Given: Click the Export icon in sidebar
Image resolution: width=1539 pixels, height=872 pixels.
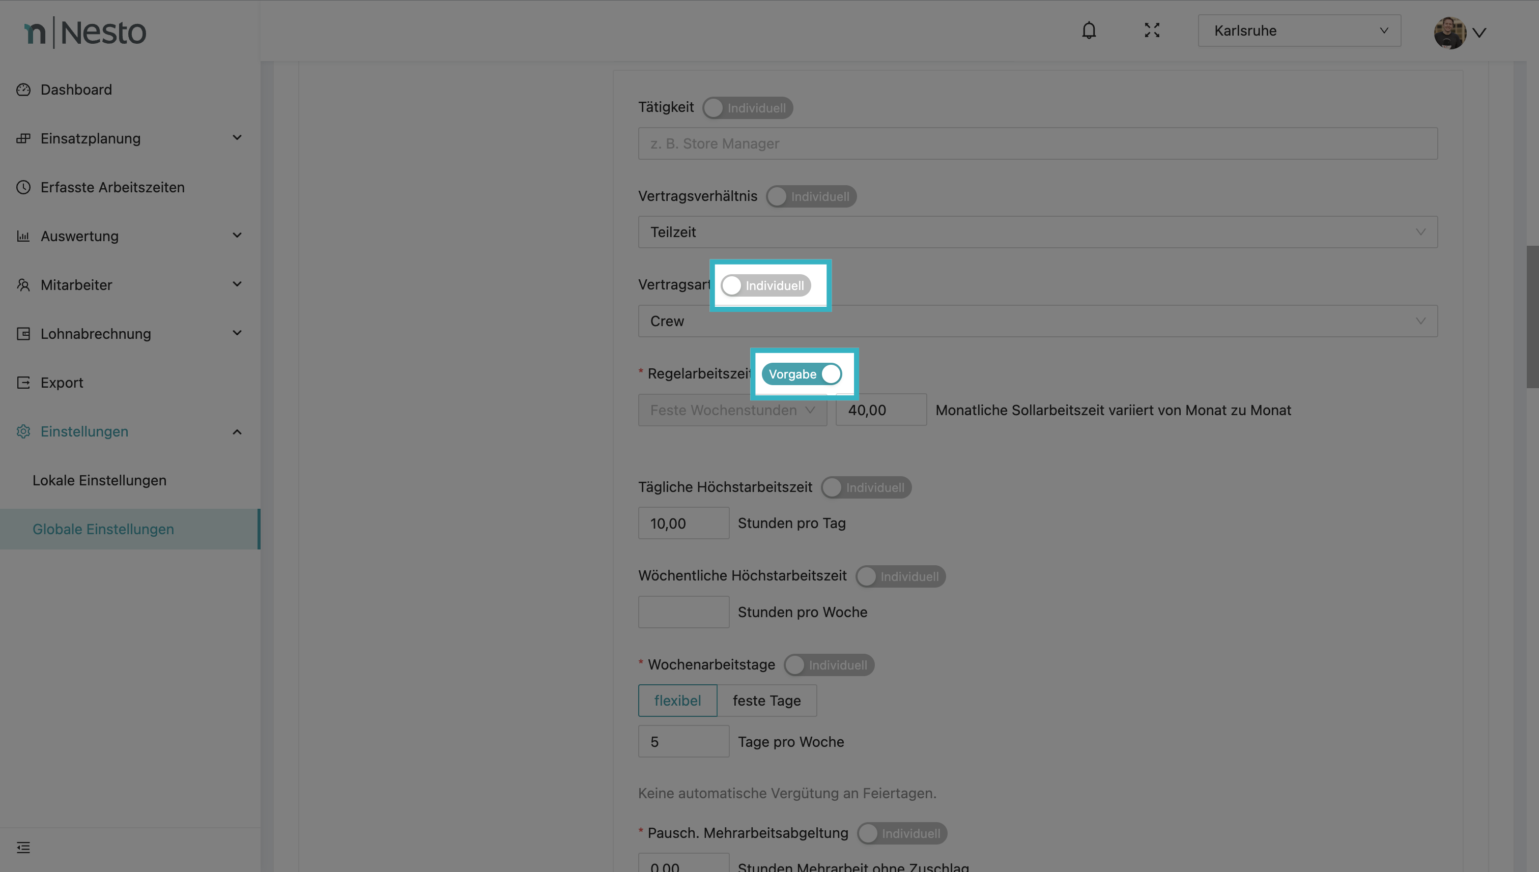Looking at the screenshot, I should coord(23,383).
